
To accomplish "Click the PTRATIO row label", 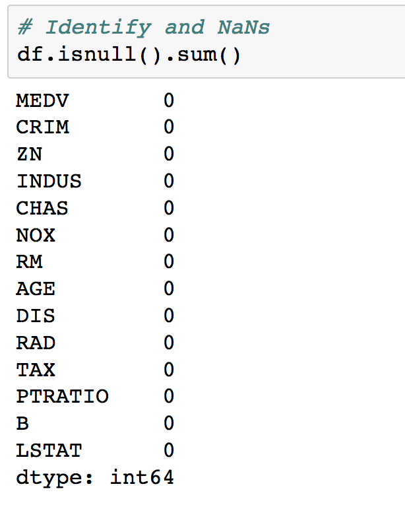I will point(62,396).
